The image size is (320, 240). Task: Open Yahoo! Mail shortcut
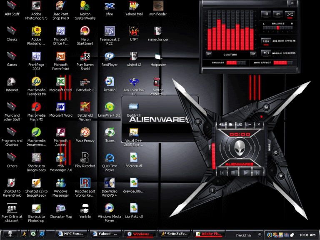(134, 9)
